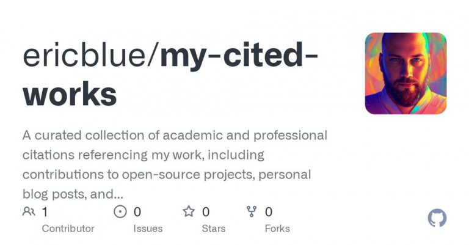Select the Forks label
This screenshot has width=469, height=245.
click(277, 229)
